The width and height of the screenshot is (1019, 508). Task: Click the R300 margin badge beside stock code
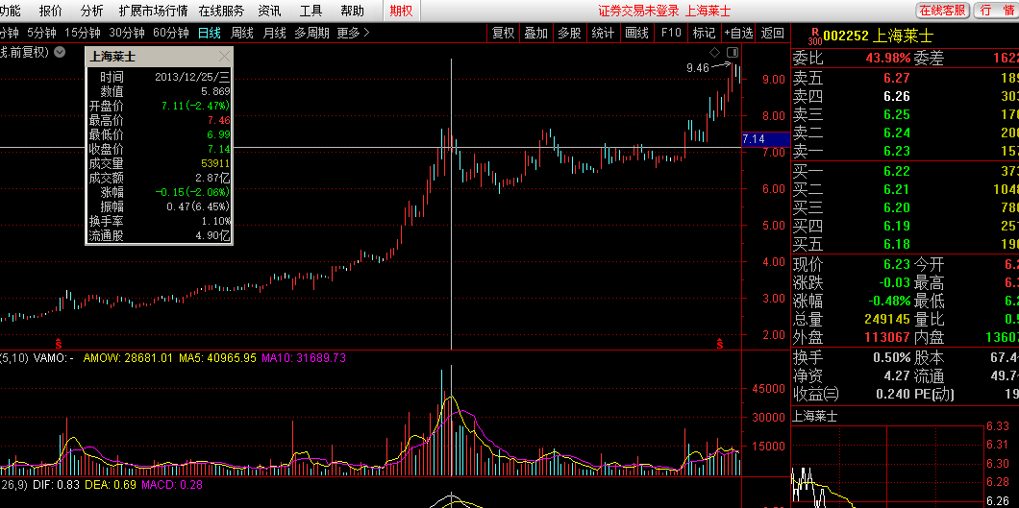click(x=815, y=36)
